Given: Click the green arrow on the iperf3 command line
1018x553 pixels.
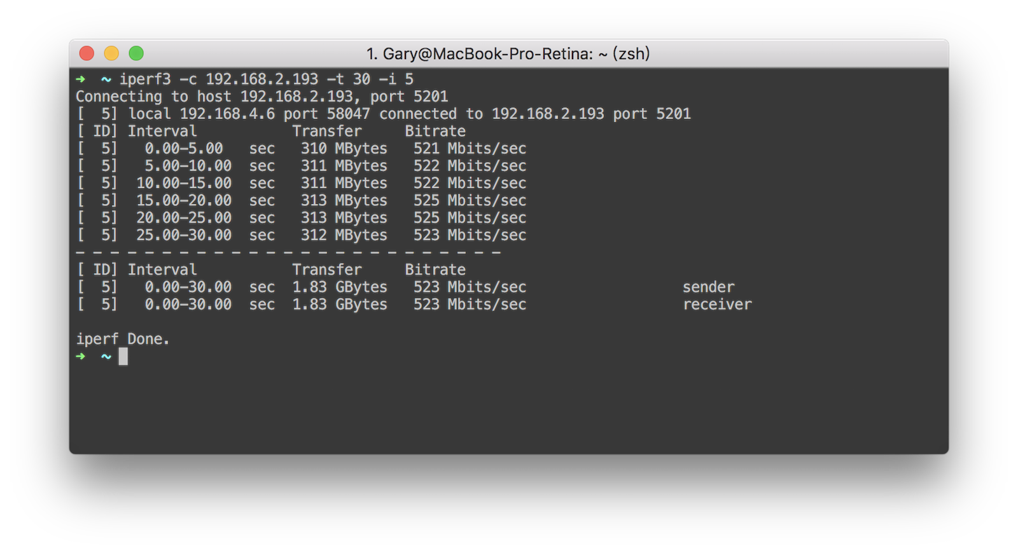Looking at the screenshot, I should [80, 79].
